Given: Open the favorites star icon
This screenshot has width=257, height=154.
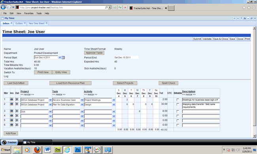Looking at the screenshot, I should (x=249, y=8).
